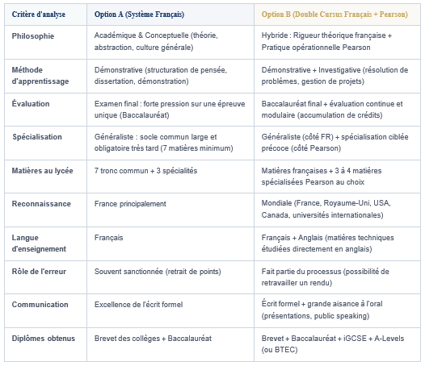Click the 'Option B (Double Cursus Français + Pearson)' header
The width and height of the screenshot is (425, 366).
(x=335, y=15)
